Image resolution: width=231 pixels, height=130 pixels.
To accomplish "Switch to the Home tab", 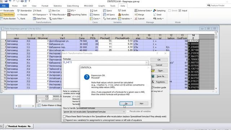I will pyautogui.click(x=15, y=6).
